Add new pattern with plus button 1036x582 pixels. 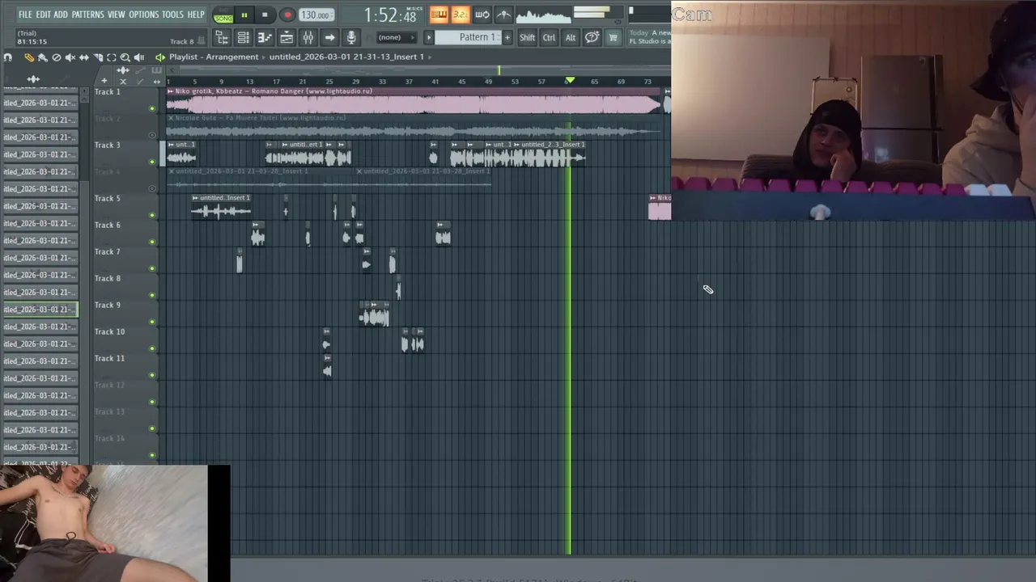coord(507,37)
